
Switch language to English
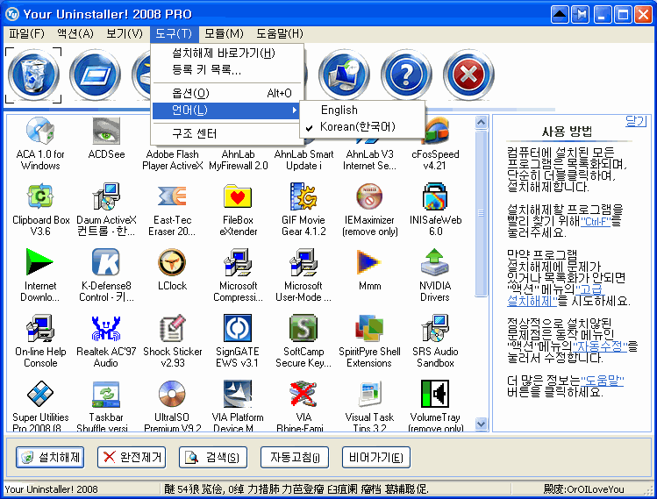coord(362,110)
